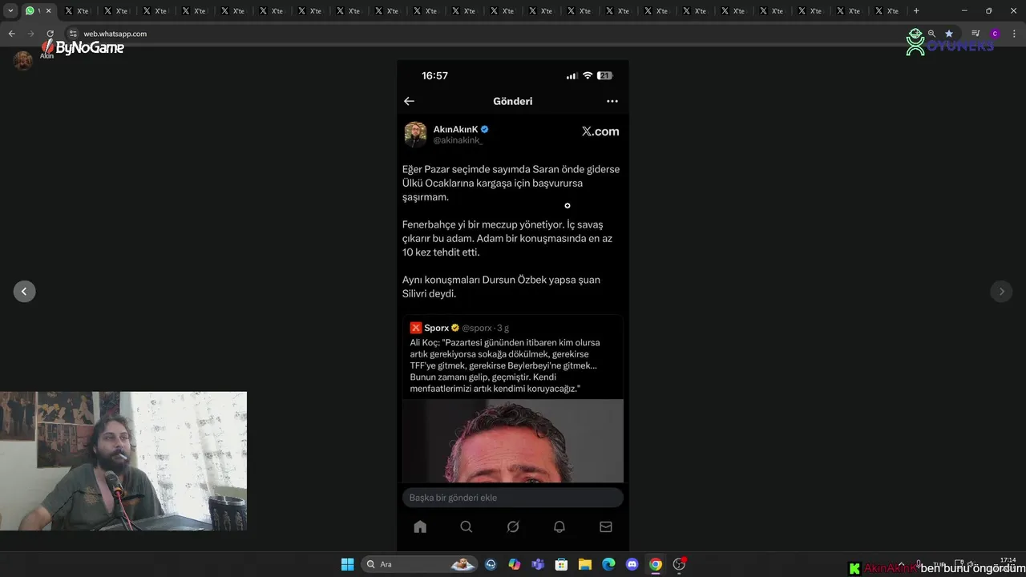1026x577 pixels.
Task: Show the previous image in the viewer
Action: pos(24,292)
